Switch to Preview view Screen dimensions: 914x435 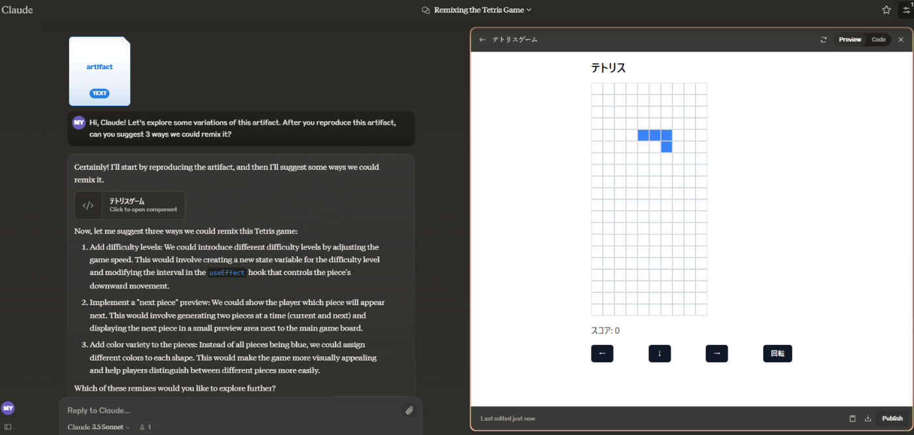click(x=850, y=40)
